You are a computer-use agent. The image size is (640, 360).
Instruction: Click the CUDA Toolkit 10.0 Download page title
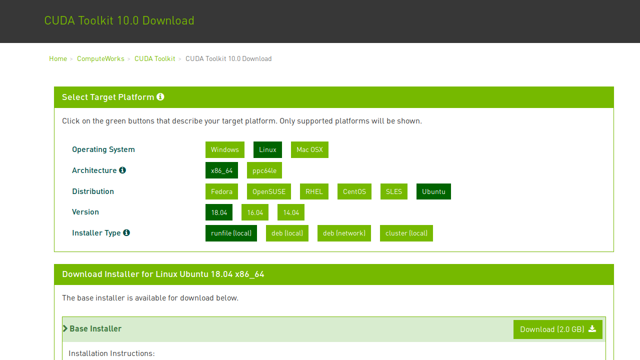tap(119, 20)
